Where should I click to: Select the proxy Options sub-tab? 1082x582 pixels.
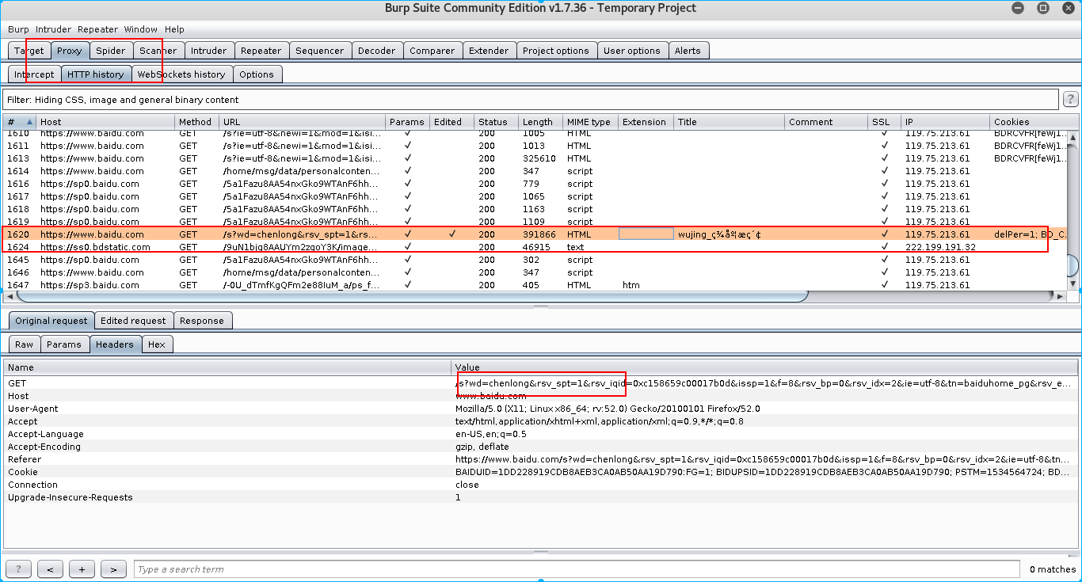pos(257,74)
